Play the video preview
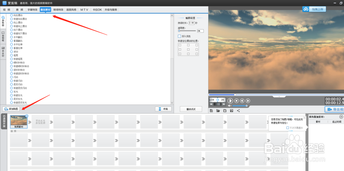 230,101
